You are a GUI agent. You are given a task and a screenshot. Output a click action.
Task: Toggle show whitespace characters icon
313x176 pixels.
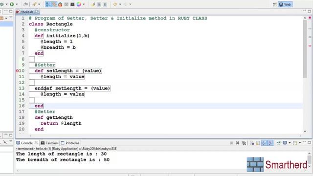pyautogui.click(x=105, y=4)
